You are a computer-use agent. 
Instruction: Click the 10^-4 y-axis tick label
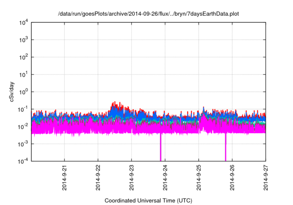tap(23, 161)
